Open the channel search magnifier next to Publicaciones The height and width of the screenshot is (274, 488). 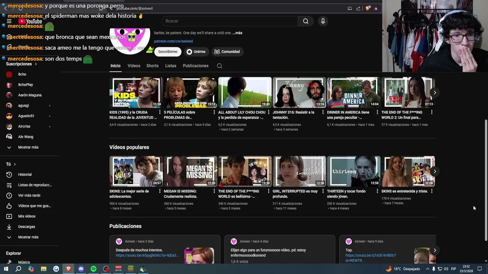pos(220,66)
